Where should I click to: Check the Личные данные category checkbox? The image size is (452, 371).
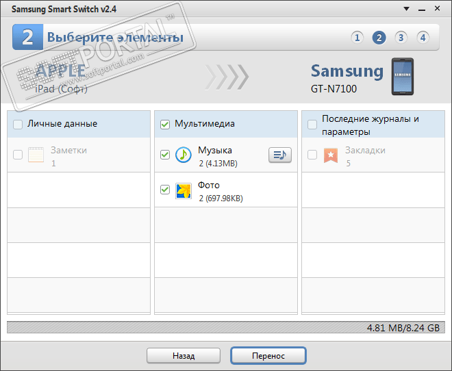18,125
